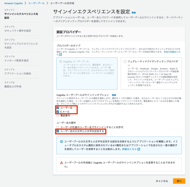Click ユーザープールを作成 breadcrumb text

coord(62,3)
